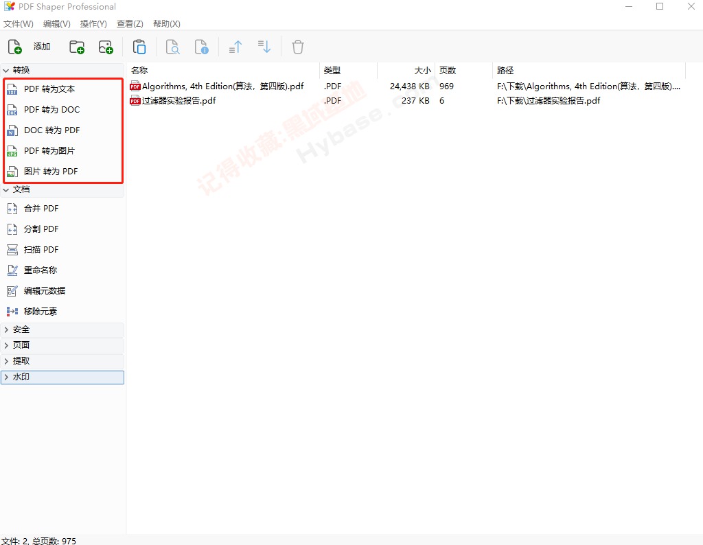Click the 重命名称 icon
The image size is (703, 545).
(x=12, y=270)
